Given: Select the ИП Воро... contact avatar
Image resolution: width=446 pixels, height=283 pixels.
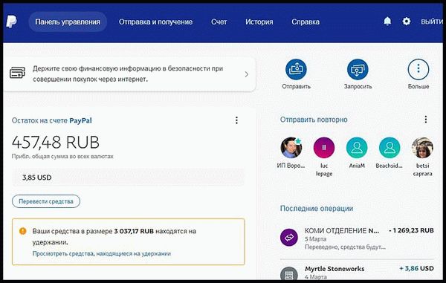Looking at the screenshot, I should pyautogui.click(x=291, y=148).
